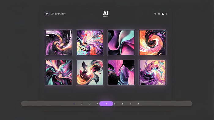
Task: Go to page 7 in pagination
Action: point(131,104)
